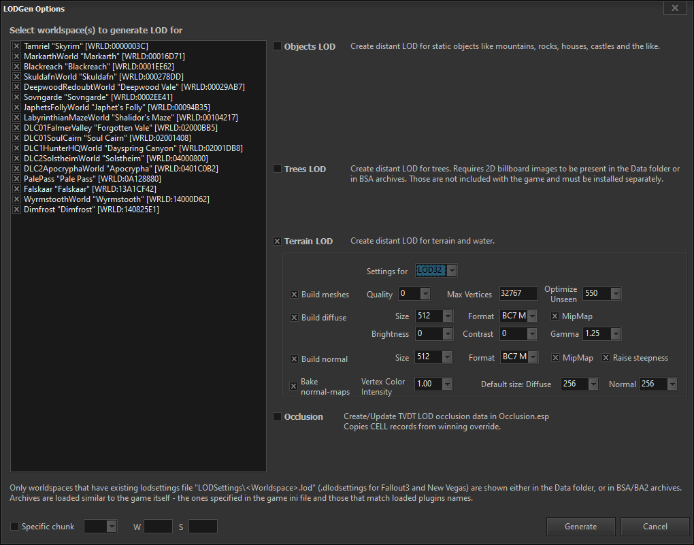Select the Tamriel "Skyrim" [WRLD:0000003C] row text
This screenshot has width=694, height=545.
(86, 46)
